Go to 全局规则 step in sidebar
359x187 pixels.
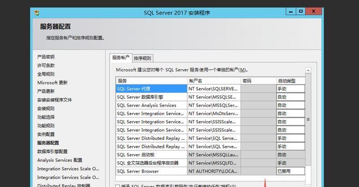(46, 74)
